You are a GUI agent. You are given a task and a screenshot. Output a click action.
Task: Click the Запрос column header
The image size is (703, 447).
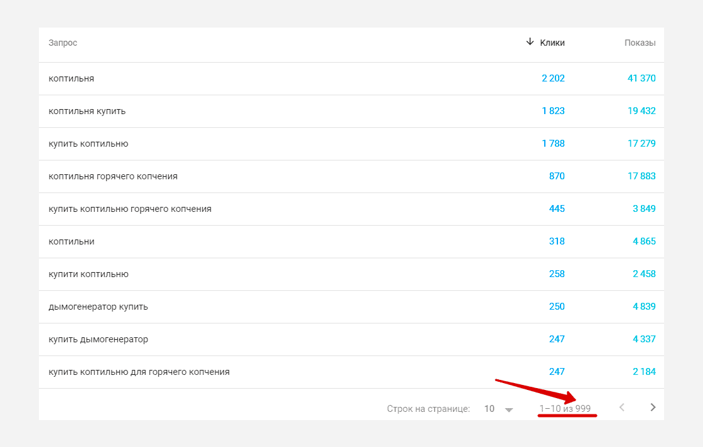point(63,43)
